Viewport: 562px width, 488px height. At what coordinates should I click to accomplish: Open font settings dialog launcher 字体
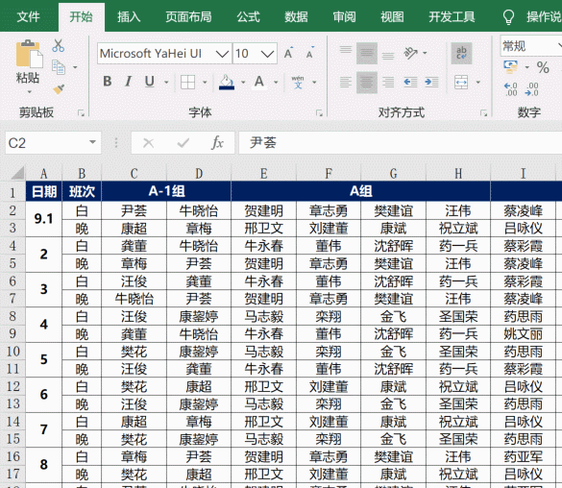click(319, 113)
